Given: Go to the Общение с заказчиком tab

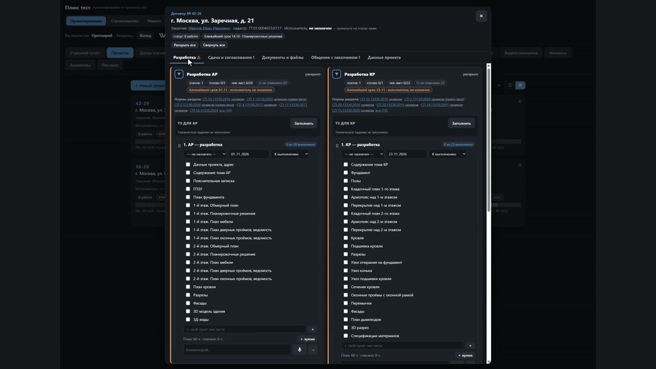Looking at the screenshot, I should click(x=335, y=57).
